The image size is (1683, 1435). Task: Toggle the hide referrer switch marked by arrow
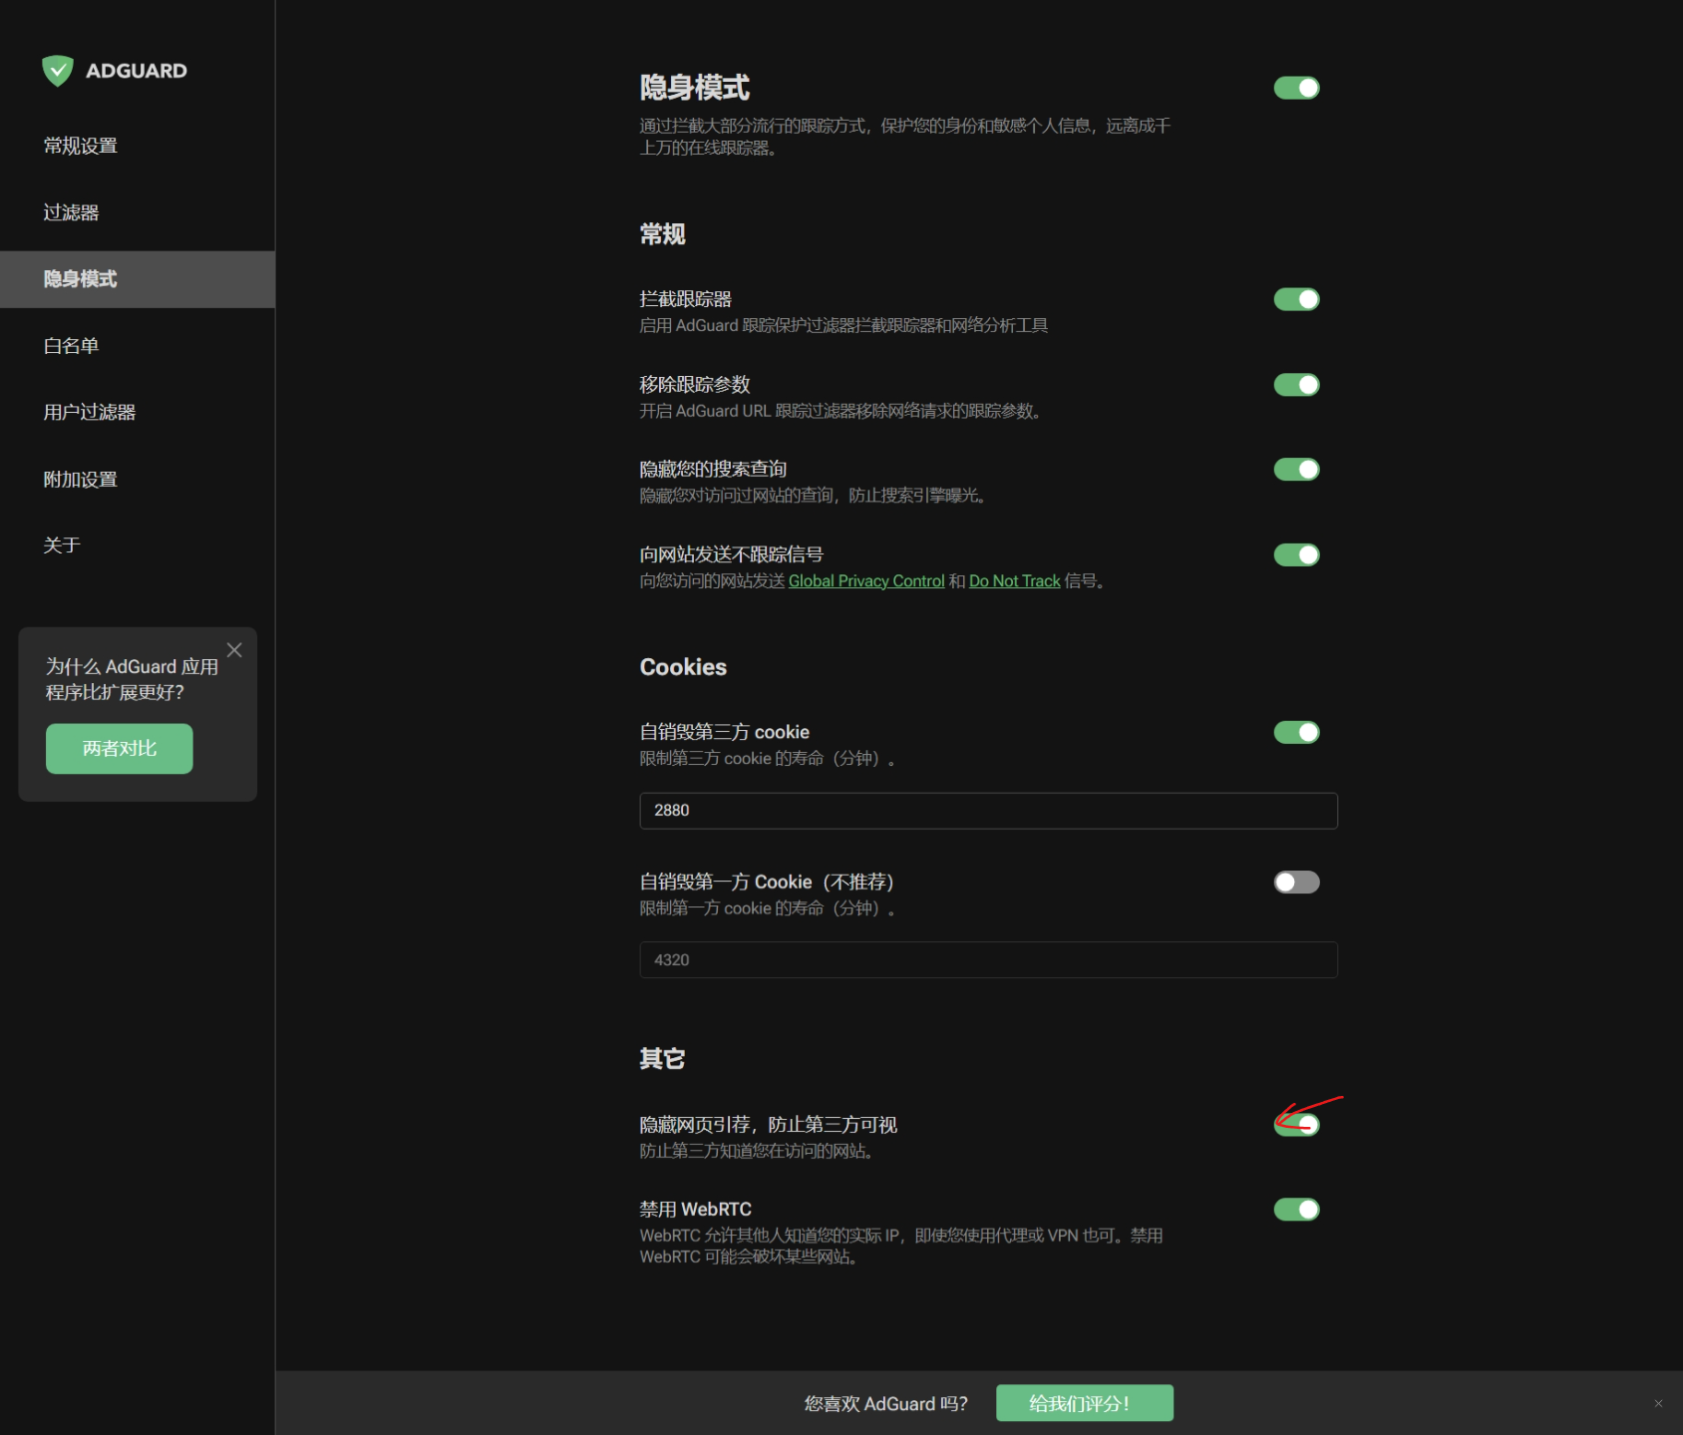pyautogui.click(x=1295, y=1123)
